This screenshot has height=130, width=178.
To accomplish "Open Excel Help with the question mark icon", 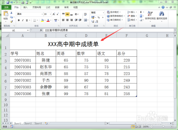I will (163, 7).
